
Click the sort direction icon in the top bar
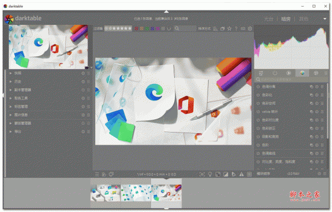point(216,29)
